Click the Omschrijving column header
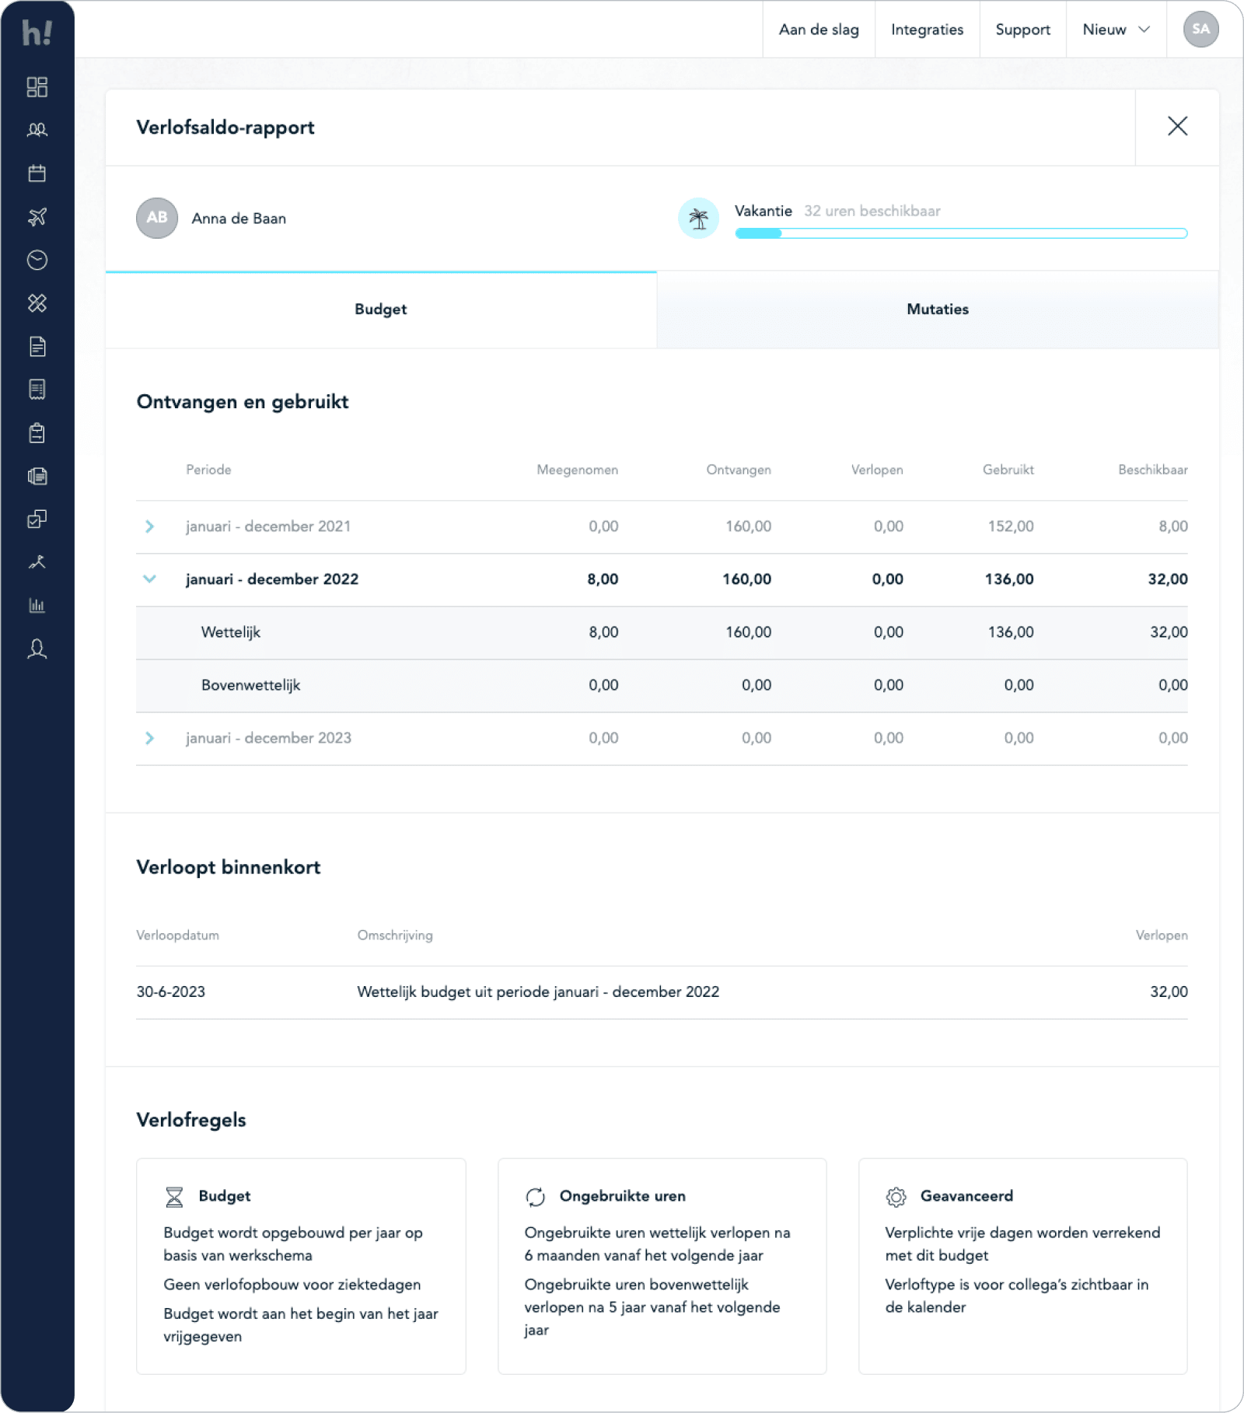The width and height of the screenshot is (1244, 1413). click(395, 936)
